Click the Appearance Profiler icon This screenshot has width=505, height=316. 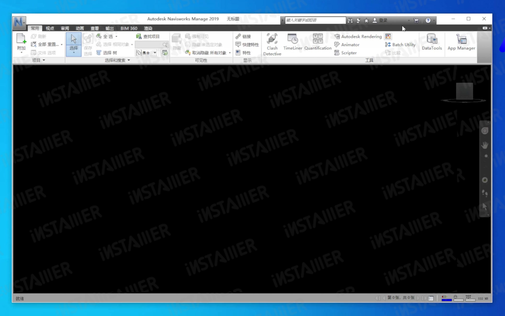pos(388,36)
